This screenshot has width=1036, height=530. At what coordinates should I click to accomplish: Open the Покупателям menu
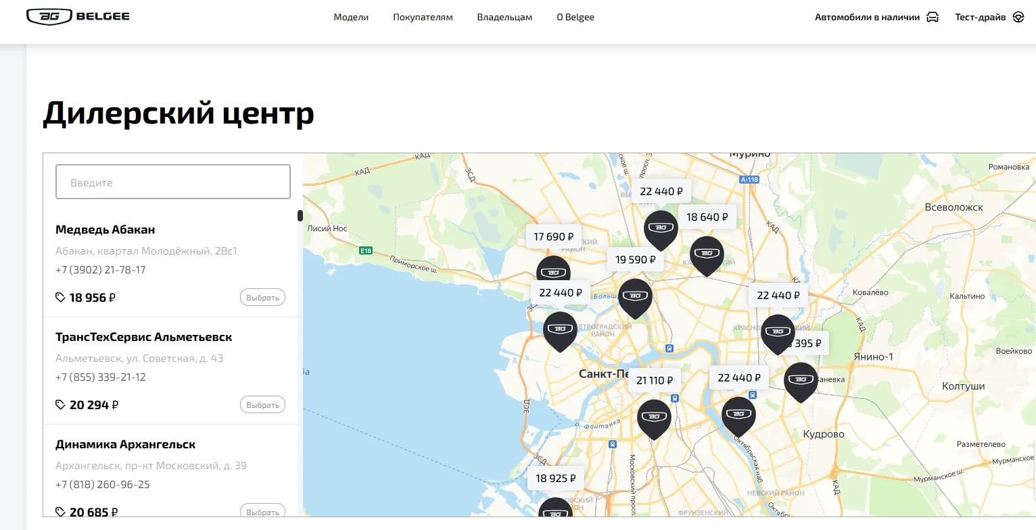[423, 18]
